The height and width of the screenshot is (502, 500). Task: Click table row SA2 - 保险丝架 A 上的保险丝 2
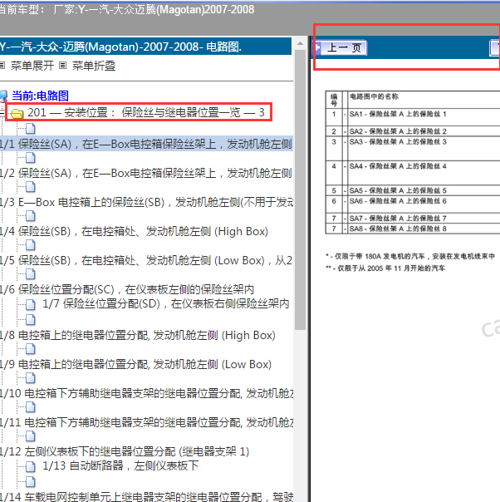coord(413,131)
